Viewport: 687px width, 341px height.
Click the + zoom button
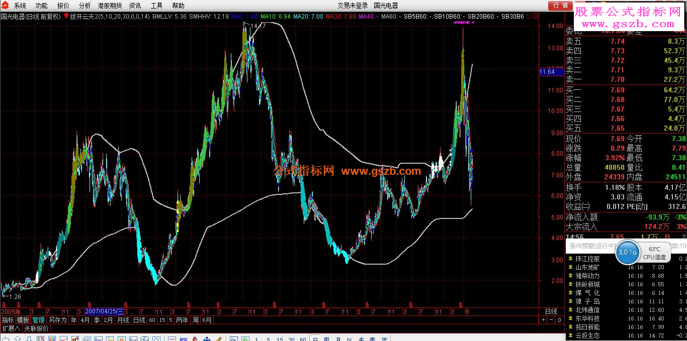[x=543, y=320]
